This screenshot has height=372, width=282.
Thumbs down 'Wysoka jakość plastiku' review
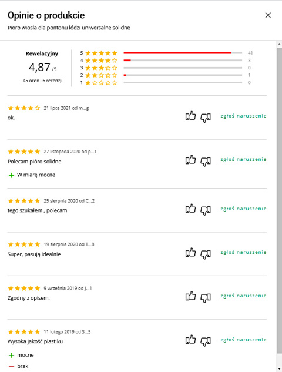click(206, 341)
